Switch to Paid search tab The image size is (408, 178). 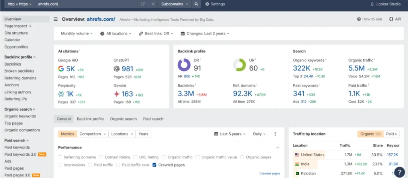[x=153, y=119]
